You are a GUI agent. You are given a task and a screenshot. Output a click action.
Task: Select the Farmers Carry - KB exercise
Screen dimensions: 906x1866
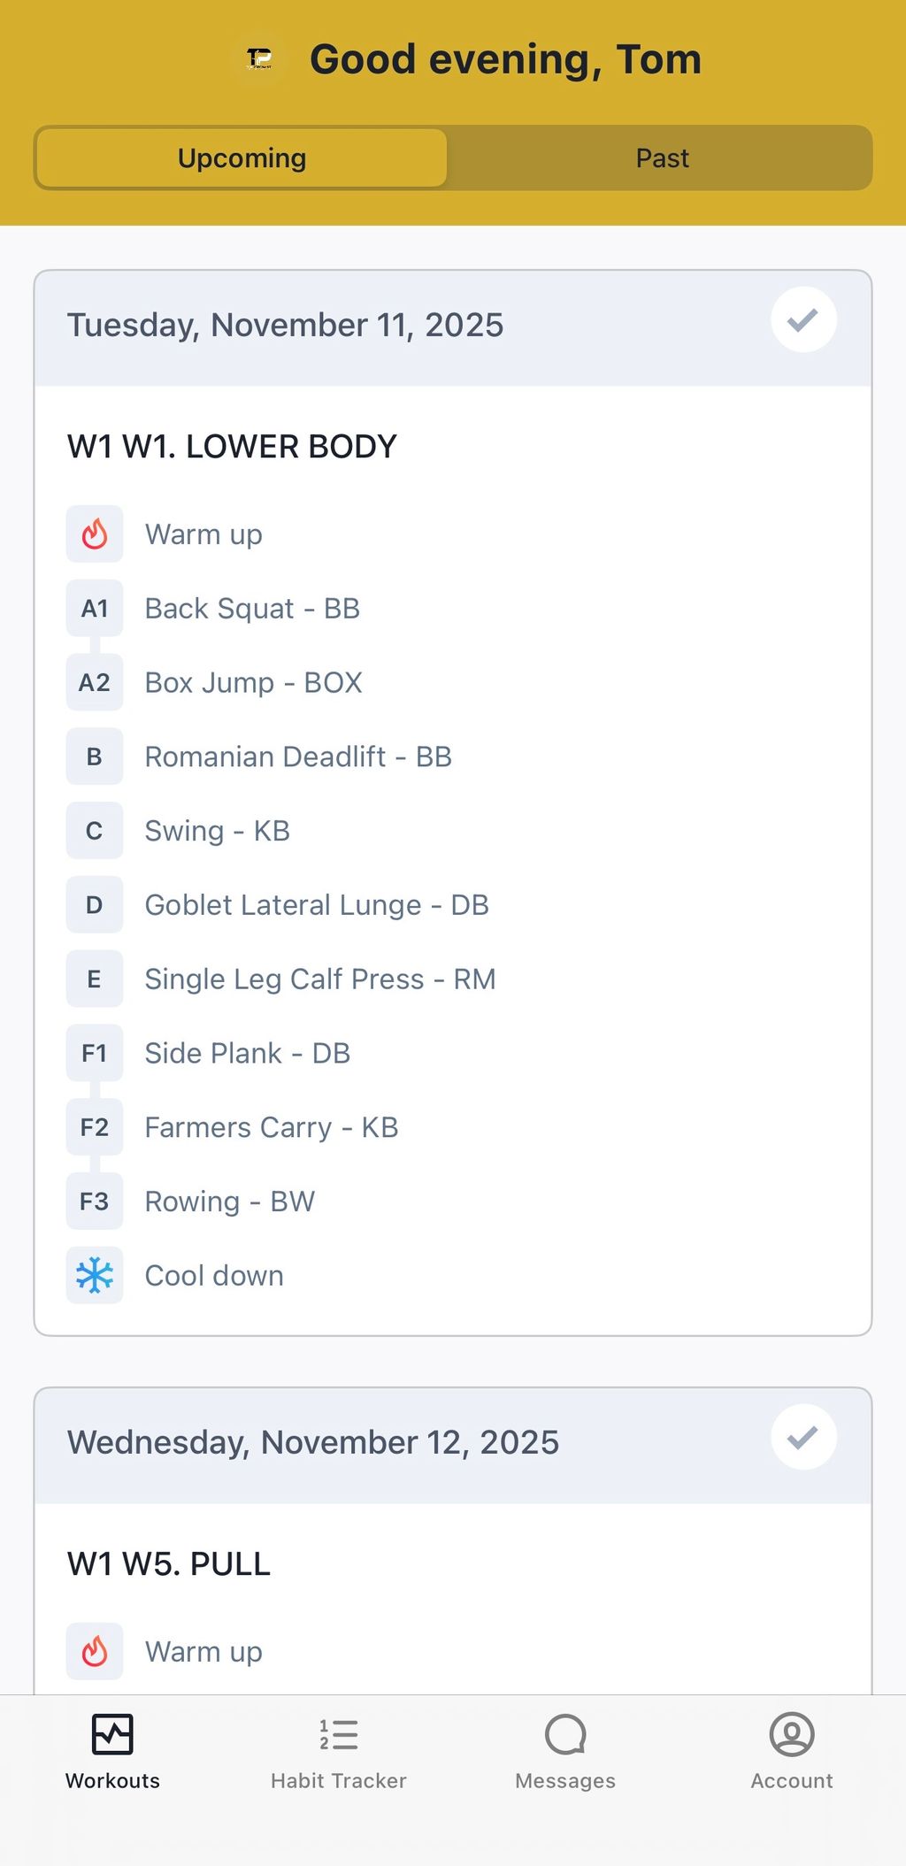pos(271,1128)
